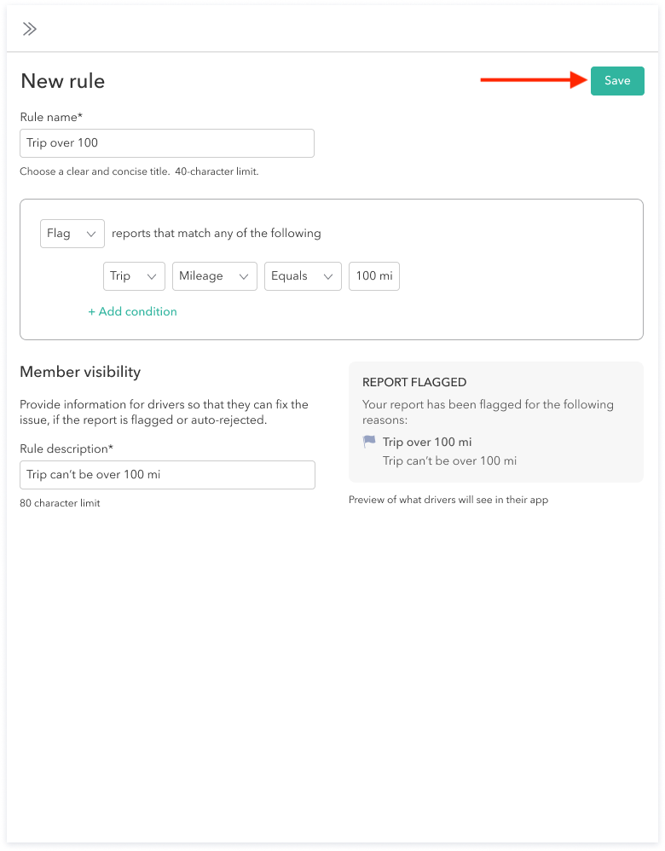The width and height of the screenshot is (665, 851).
Task: Add a new condition to the rule
Action: (132, 312)
